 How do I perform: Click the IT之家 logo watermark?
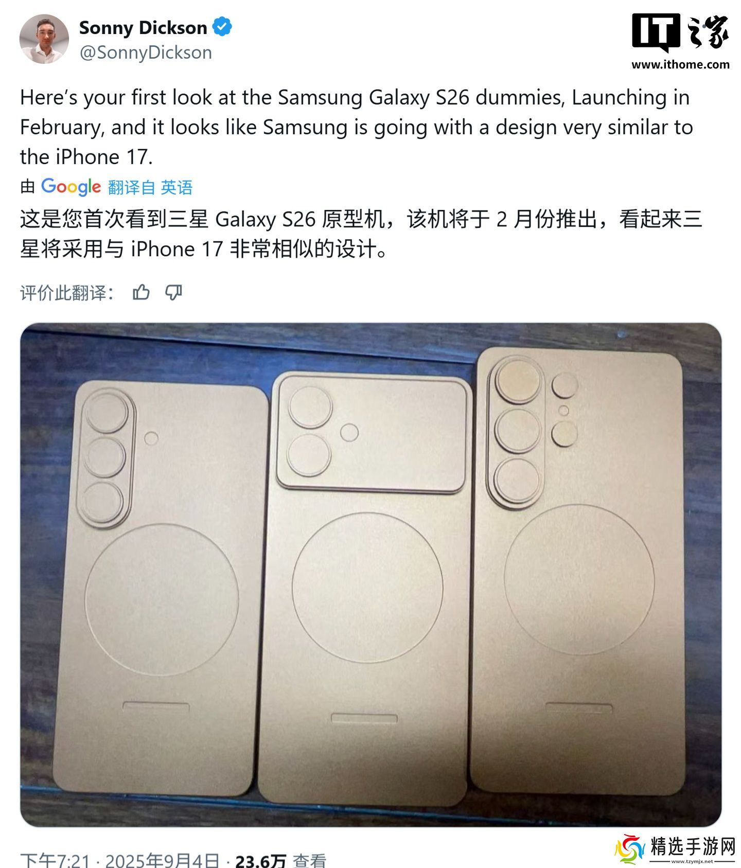click(x=680, y=33)
